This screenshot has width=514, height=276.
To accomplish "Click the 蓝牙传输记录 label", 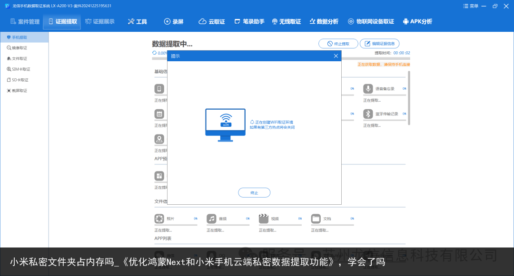I will click(387, 114).
